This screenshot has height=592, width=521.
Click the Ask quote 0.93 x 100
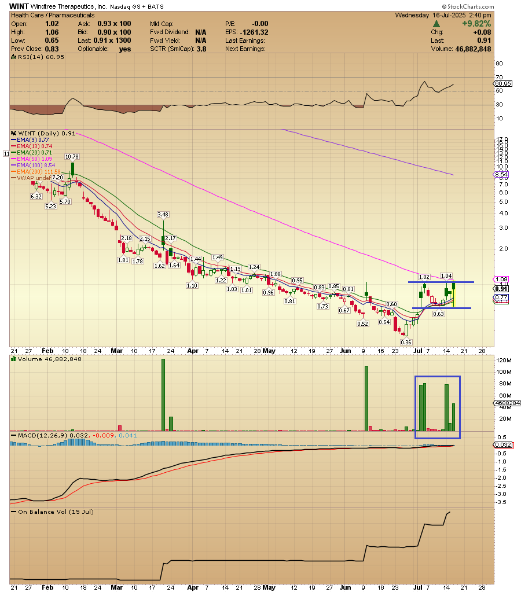114,24
